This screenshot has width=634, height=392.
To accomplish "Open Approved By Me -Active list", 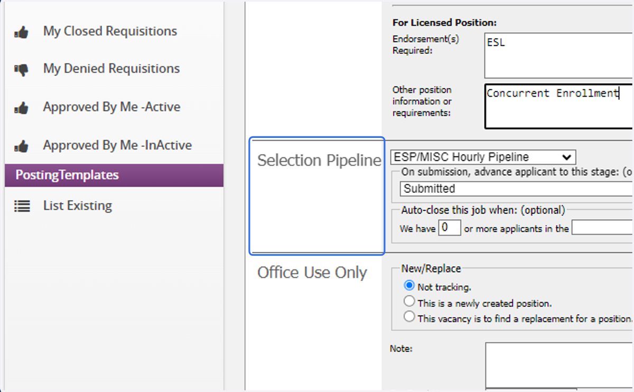I will 111,107.
